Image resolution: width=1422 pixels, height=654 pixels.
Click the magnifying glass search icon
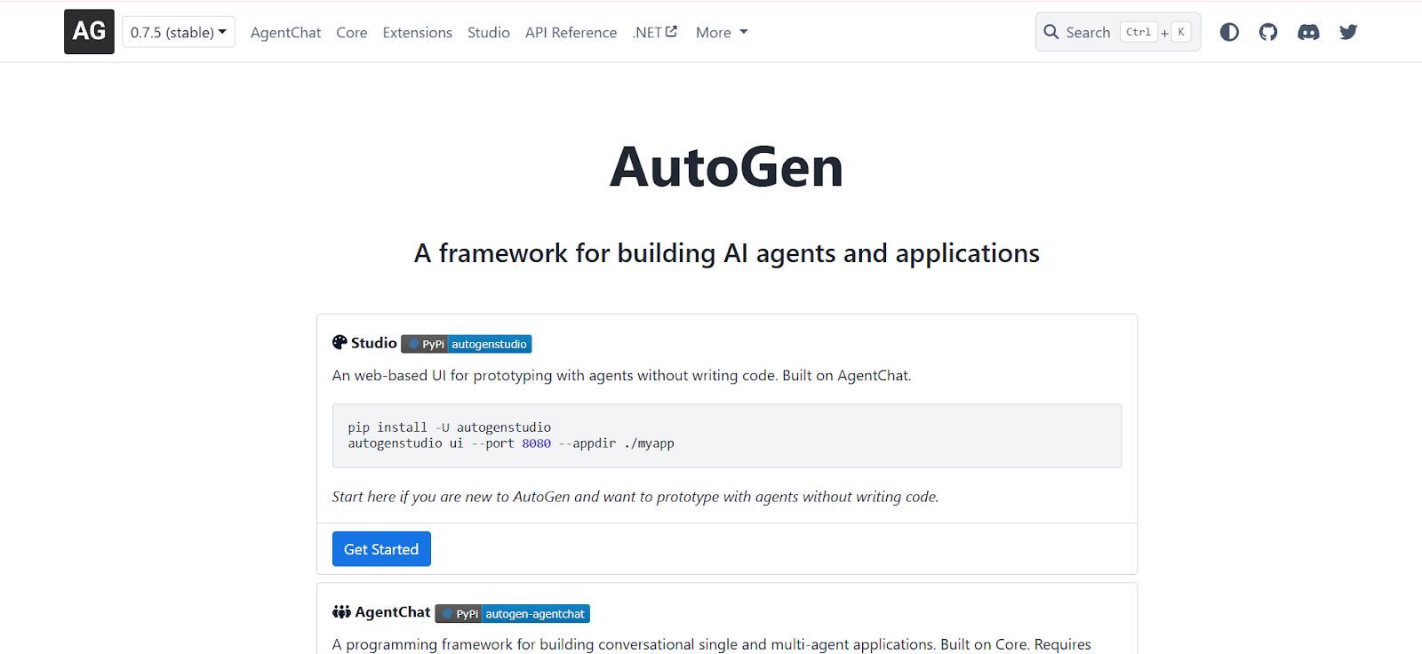pos(1051,32)
